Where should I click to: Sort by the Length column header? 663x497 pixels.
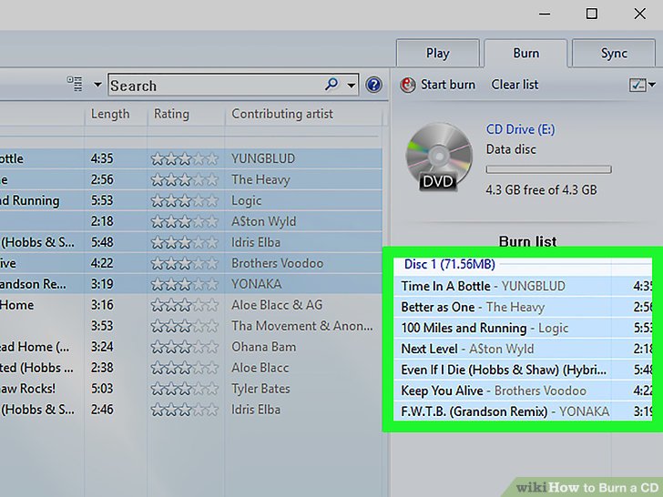(110, 114)
